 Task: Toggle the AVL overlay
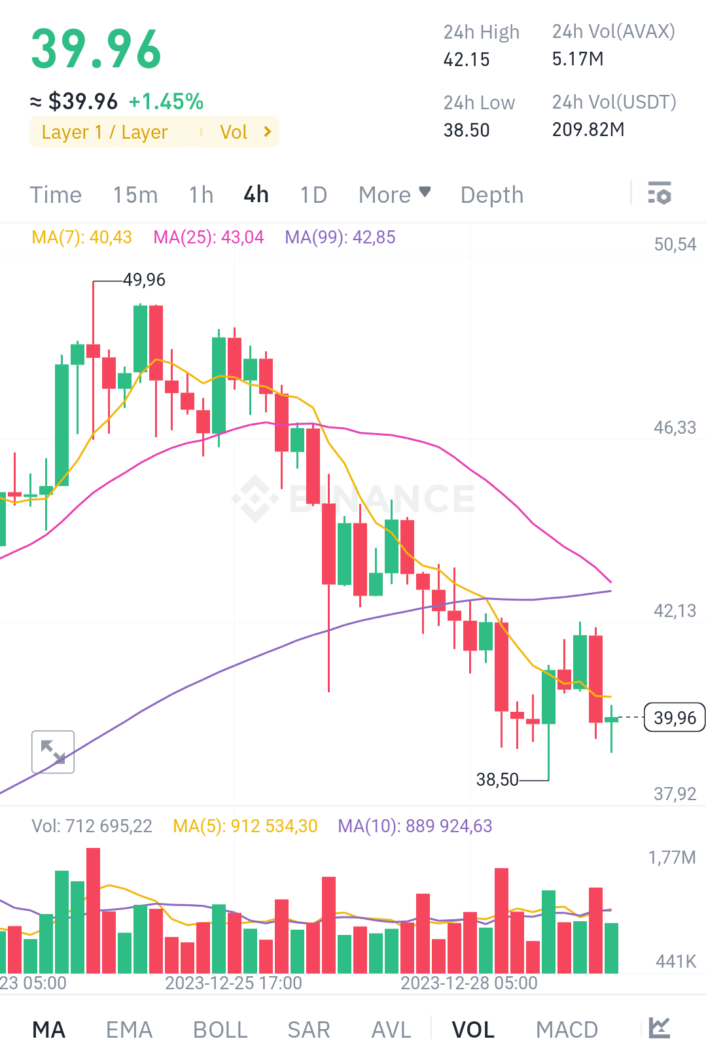[x=390, y=1028]
